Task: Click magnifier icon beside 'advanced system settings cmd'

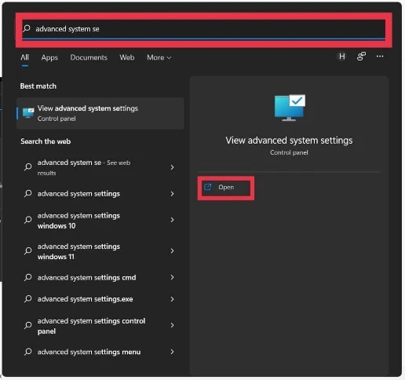Action: 27,277
